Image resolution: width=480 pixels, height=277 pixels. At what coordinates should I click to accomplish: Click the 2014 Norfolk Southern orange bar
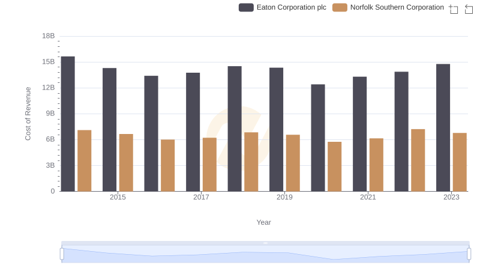tap(85, 160)
